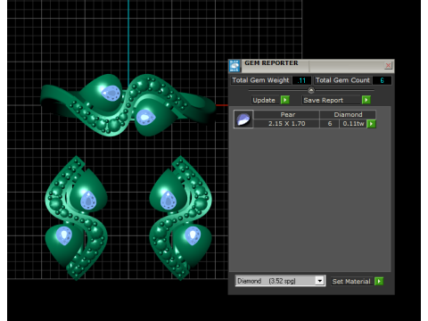Image resolution: width=428 pixels, height=321 pixels.
Task: Click the Total Gem Weight label
Action: (260, 80)
